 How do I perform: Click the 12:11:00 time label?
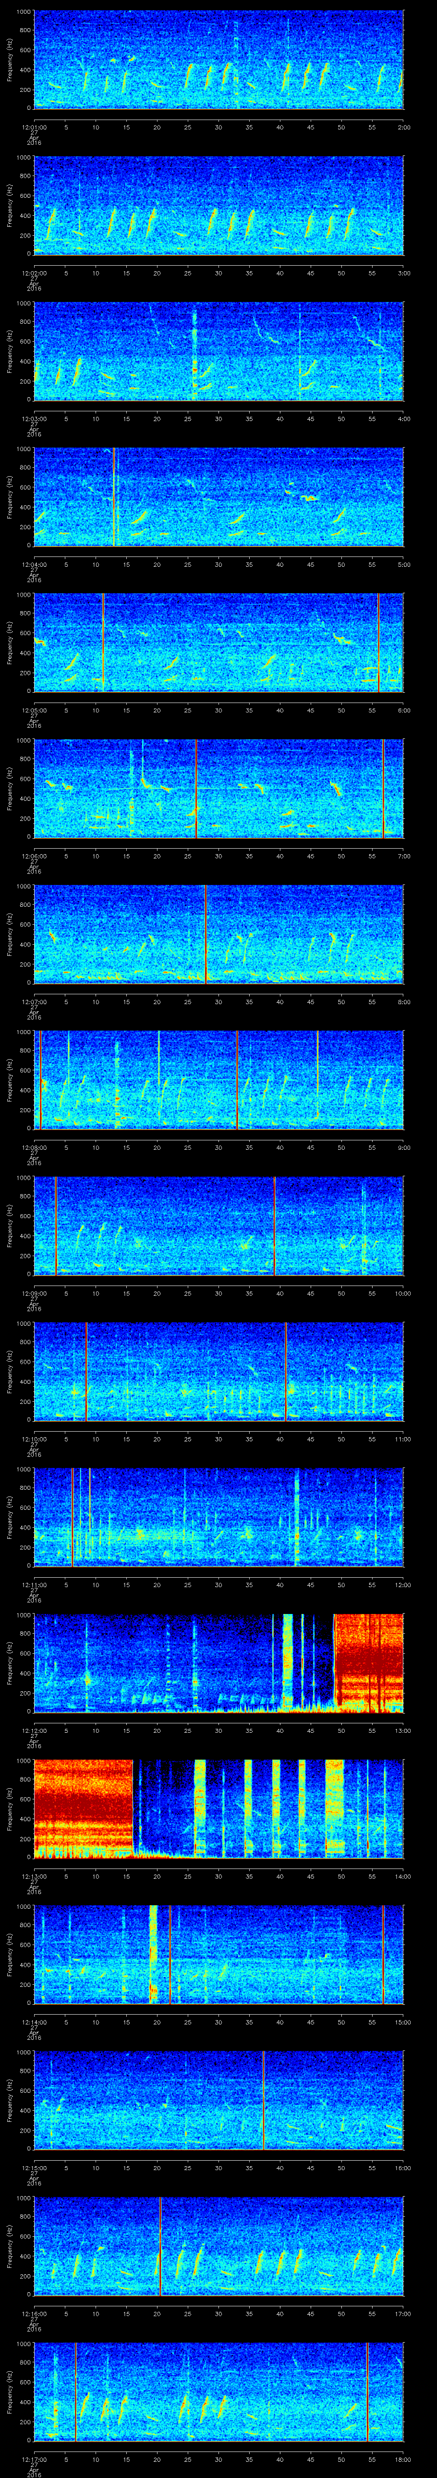35,1586
